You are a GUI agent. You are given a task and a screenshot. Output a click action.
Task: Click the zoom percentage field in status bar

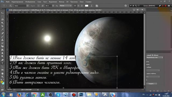[9, 90]
